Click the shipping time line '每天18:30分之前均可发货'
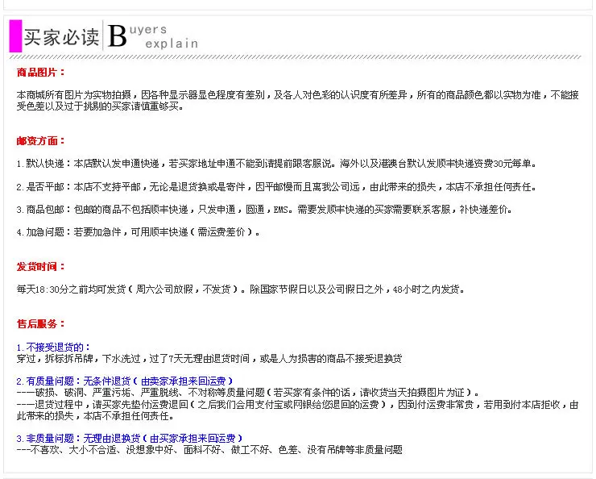The image size is (596, 479). 241,289
